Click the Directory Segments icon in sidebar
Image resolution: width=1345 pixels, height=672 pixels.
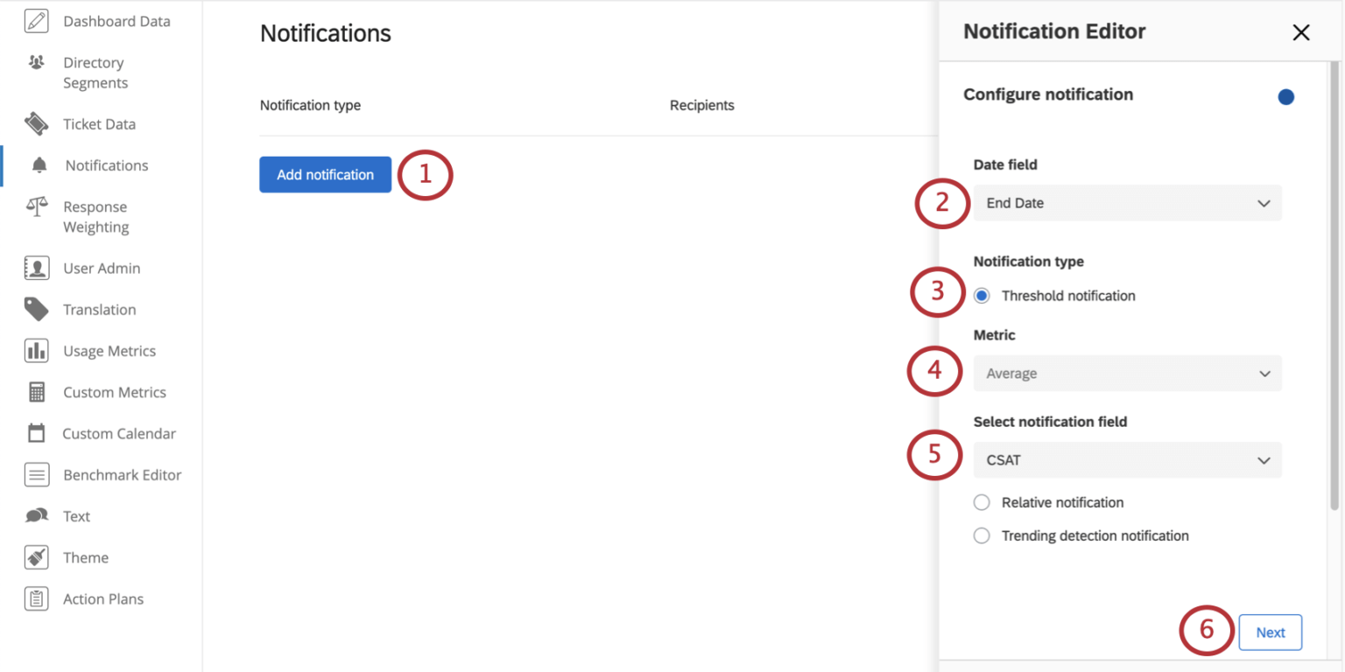[36, 62]
